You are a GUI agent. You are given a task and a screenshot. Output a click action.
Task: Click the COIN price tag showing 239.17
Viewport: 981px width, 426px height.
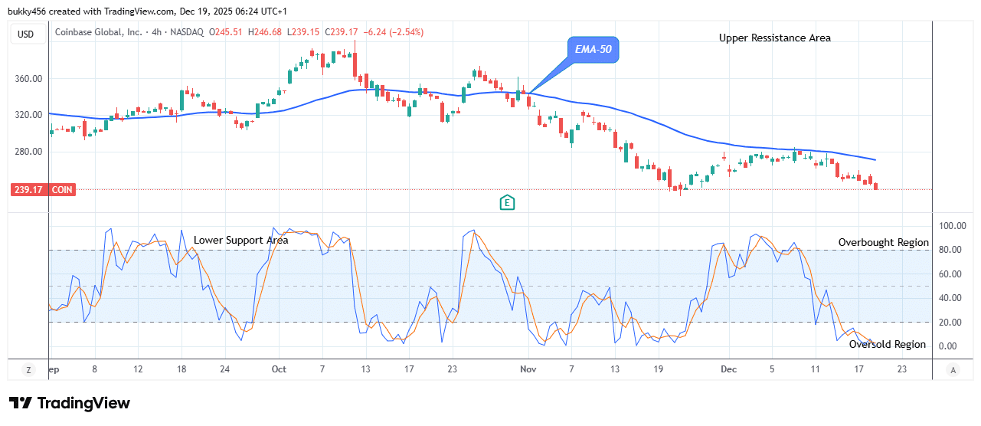[43, 189]
